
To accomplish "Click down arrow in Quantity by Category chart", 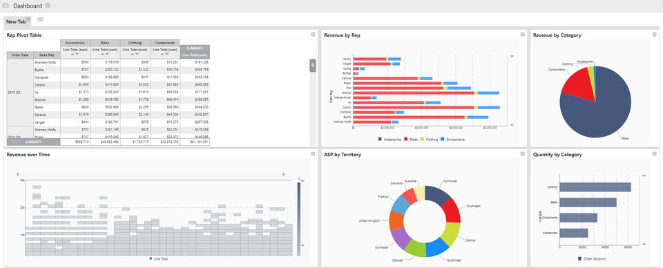I will pos(644,175).
